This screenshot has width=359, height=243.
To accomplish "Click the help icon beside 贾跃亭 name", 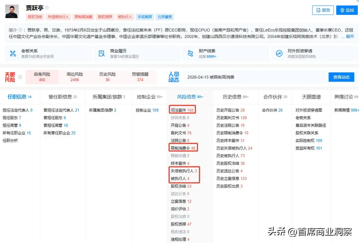I will point(47,8).
